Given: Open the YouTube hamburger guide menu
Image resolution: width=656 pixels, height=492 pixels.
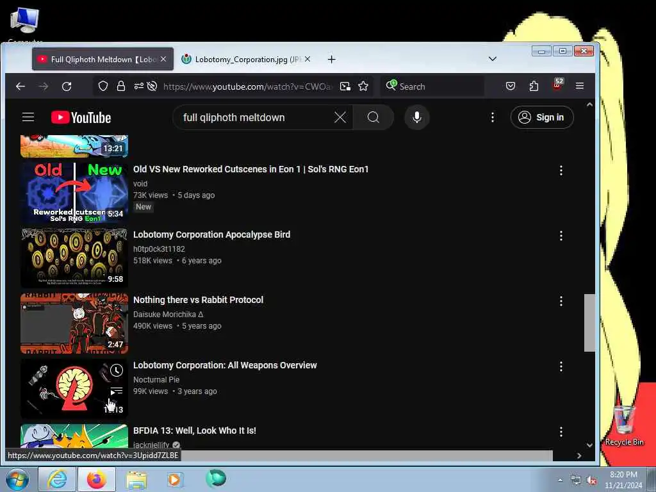Looking at the screenshot, I should (x=28, y=117).
